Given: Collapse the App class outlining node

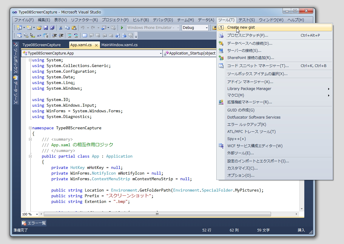Looking at the screenshot, I should point(30,156).
